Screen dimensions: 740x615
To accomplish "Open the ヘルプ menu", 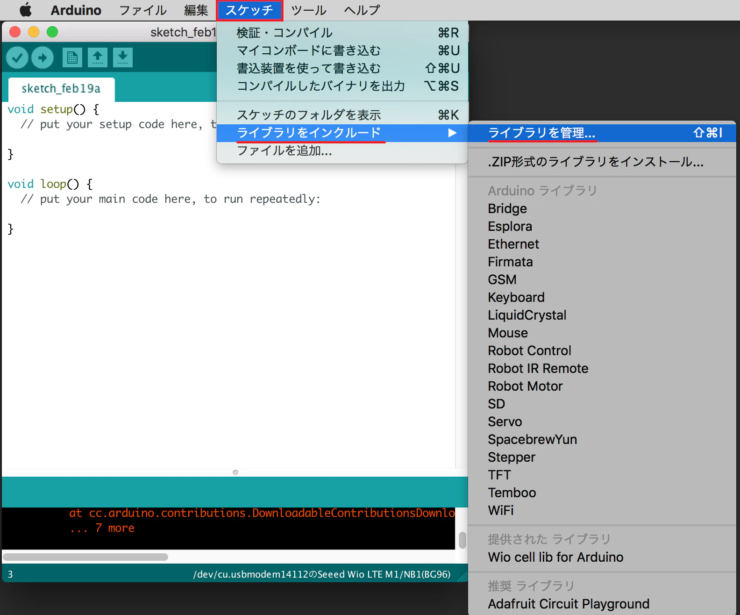I will (x=362, y=10).
